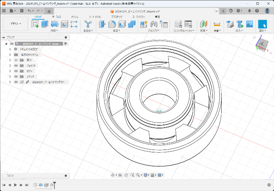Image resolution: width=274 pixels, height=191 pixels.
Task: Open the grid and snaps dropdown
Action: pyautogui.click(x=153, y=175)
